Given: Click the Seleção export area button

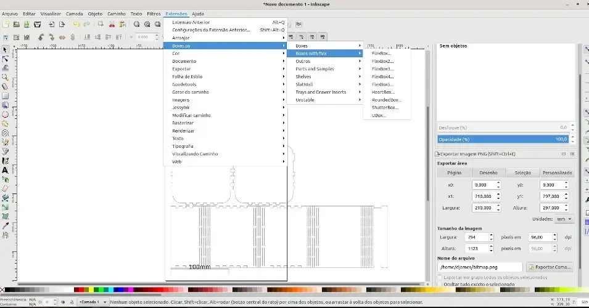Looking at the screenshot, I should click(x=522, y=173).
